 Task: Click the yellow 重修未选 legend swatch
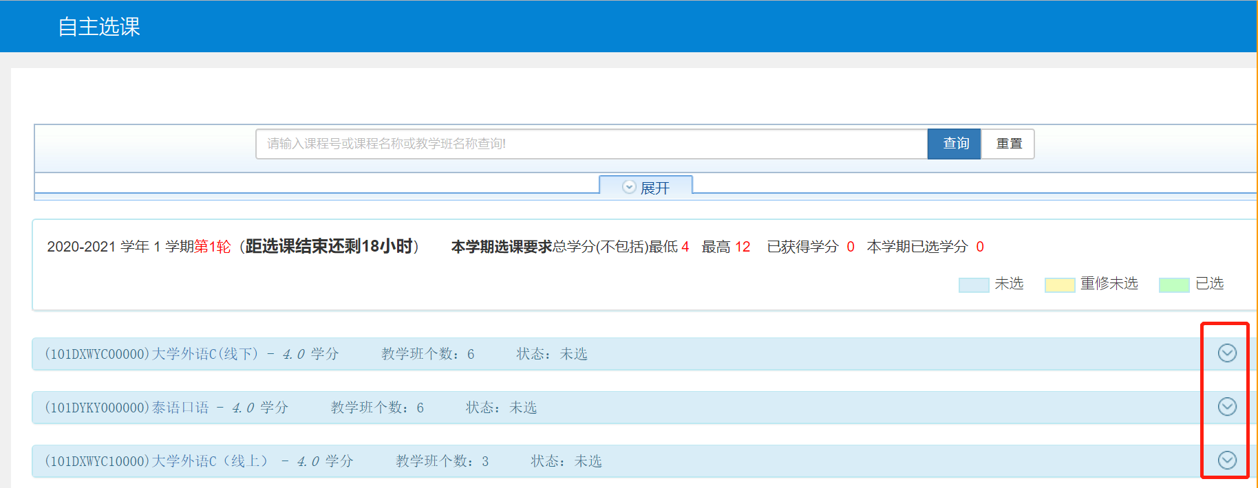1059,285
